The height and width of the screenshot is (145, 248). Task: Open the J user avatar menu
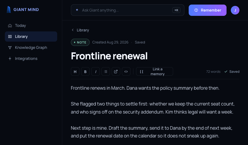[235, 10]
